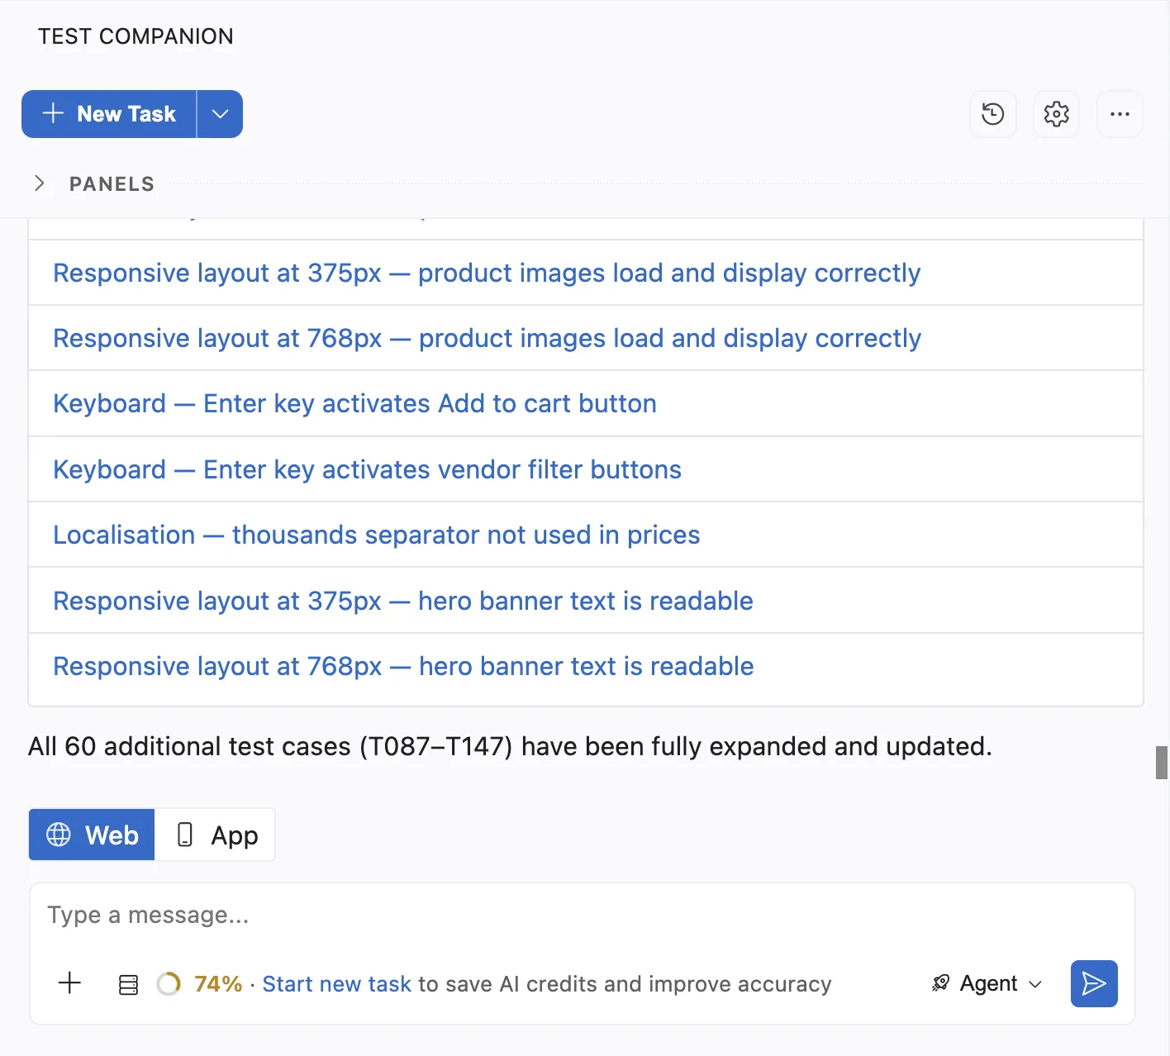The width and height of the screenshot is (1170, 1056).
Task: Switch to the App tab
Action: 216,835
